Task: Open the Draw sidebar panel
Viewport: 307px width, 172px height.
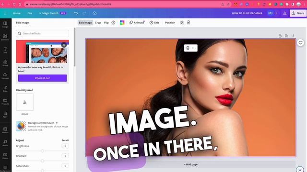Action: point(5,89)
